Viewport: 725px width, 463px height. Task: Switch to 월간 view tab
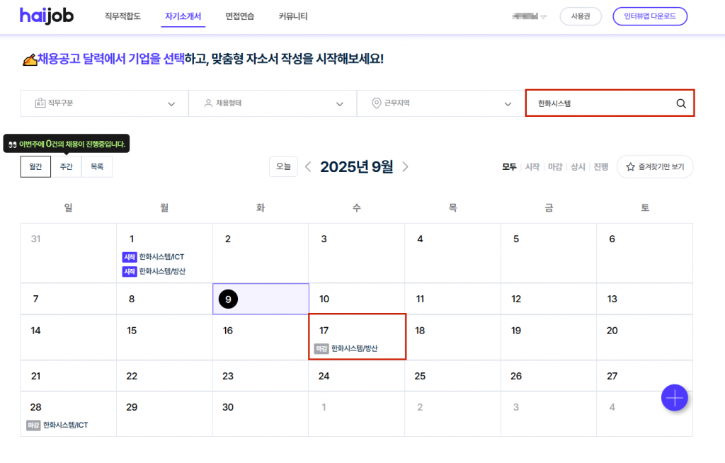(x=35, y=167)
